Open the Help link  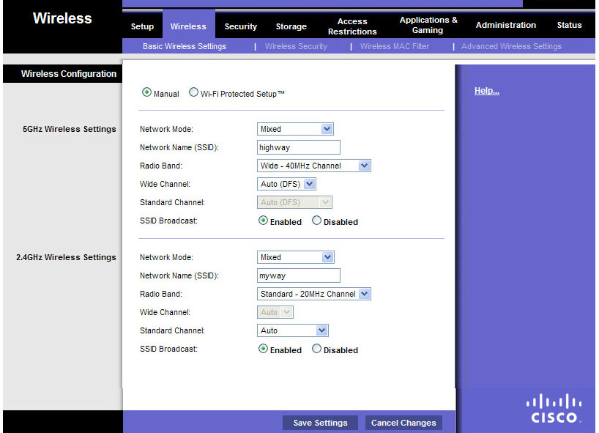click(486, 91)
